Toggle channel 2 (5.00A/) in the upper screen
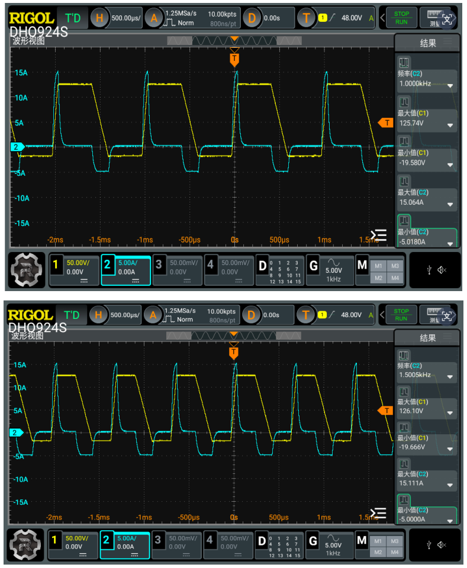Viewport: 467px width, 568px height. coord(125,270)
